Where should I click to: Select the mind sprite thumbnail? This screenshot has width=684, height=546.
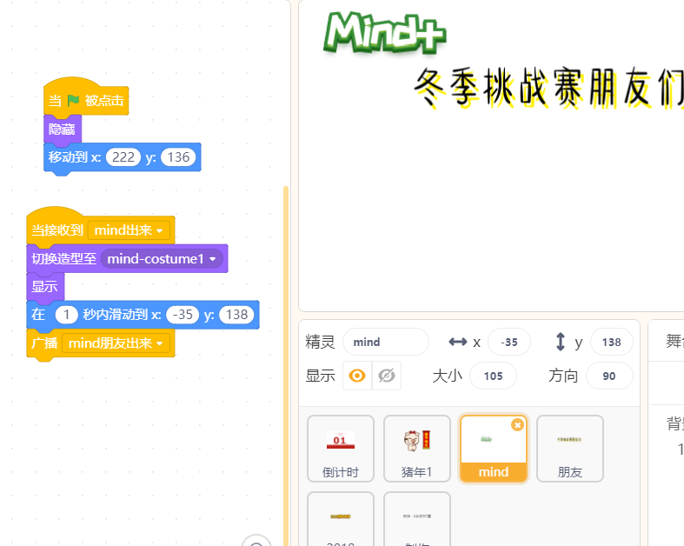coord(494,449)
